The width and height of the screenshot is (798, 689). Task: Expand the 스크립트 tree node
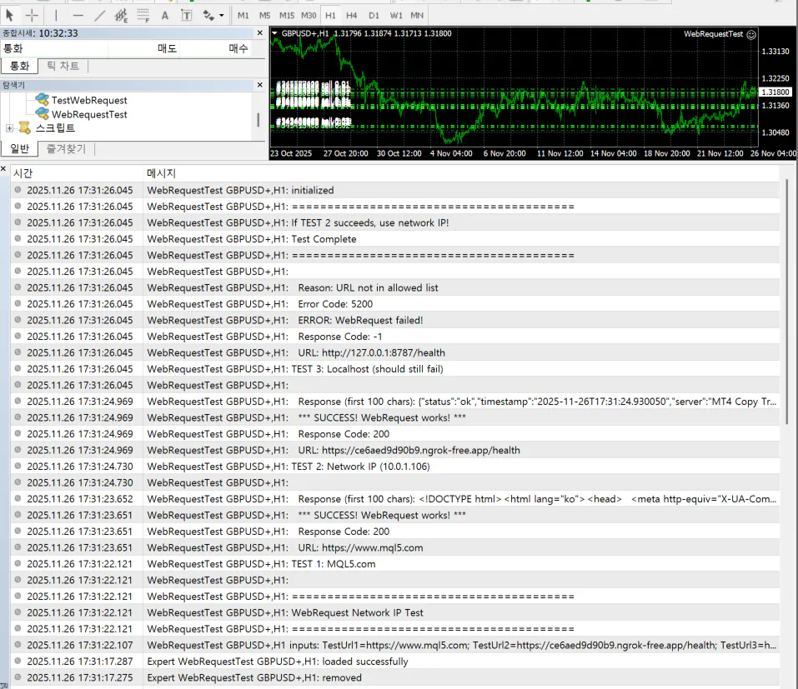(x=9, y=128)
